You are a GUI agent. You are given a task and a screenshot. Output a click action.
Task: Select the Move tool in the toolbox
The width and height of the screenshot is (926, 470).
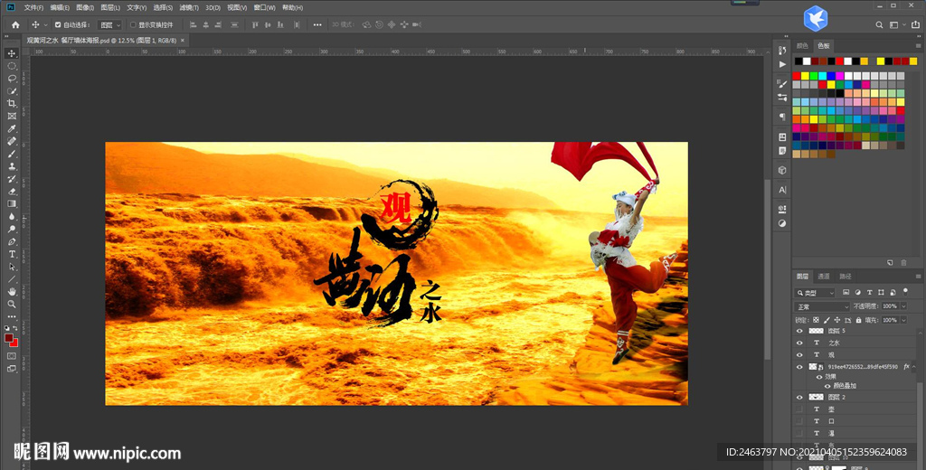(x=12, y=53)
